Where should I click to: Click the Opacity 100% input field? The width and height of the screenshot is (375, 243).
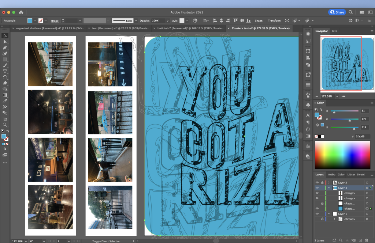(158, 21)
